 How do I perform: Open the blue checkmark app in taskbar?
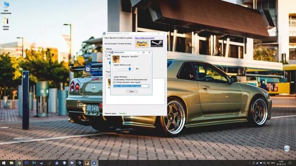[x=42, y=163]
